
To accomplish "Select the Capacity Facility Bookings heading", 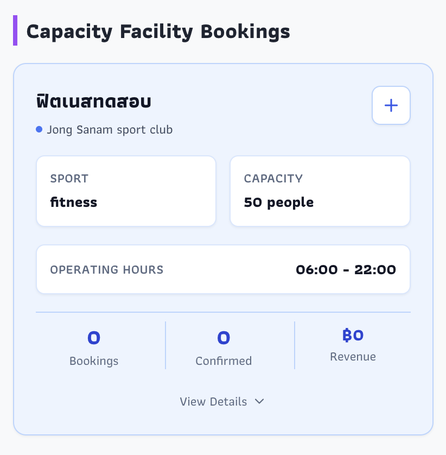I will coord(158,31).
